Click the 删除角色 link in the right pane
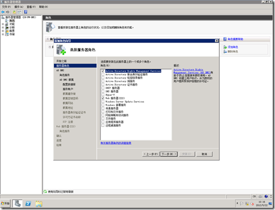275x210 pixels. (233, 51)
